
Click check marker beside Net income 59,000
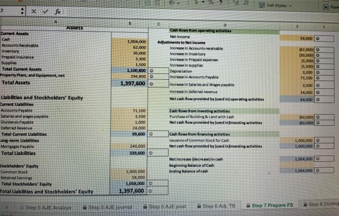point(318,39)
